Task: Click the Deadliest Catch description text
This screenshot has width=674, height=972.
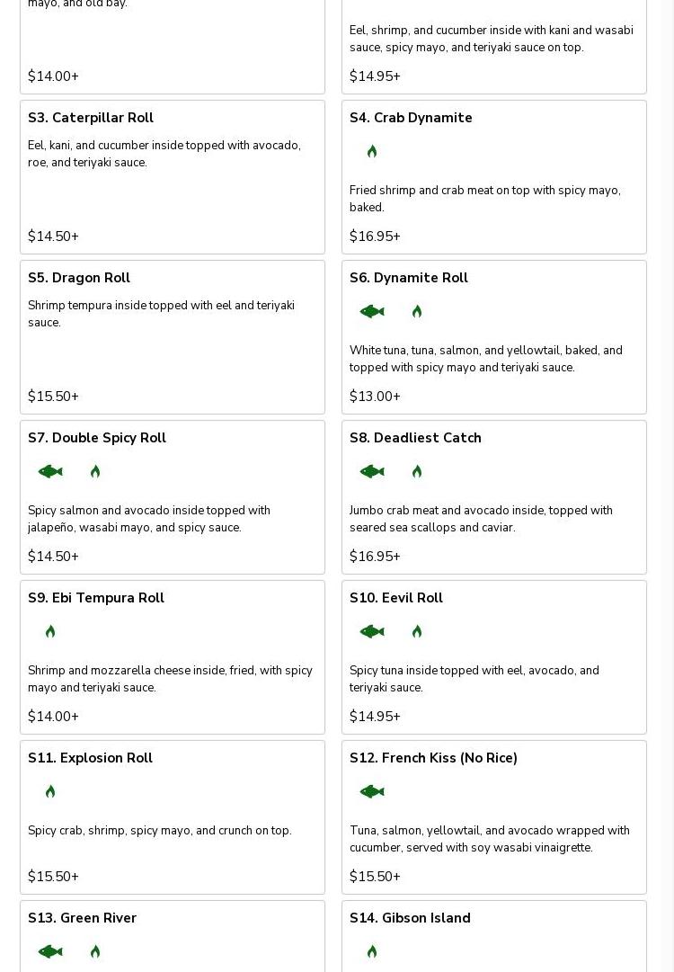Action: [481, 519]
